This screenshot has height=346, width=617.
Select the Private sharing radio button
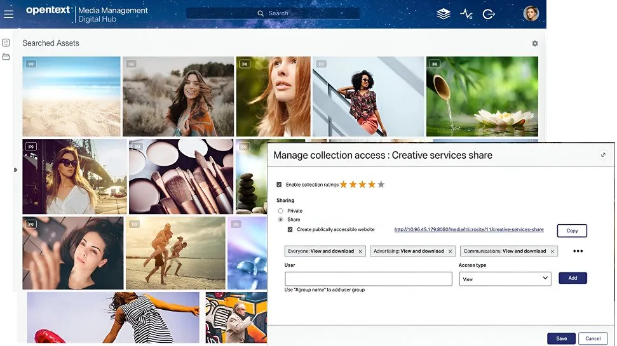point(280,211)
